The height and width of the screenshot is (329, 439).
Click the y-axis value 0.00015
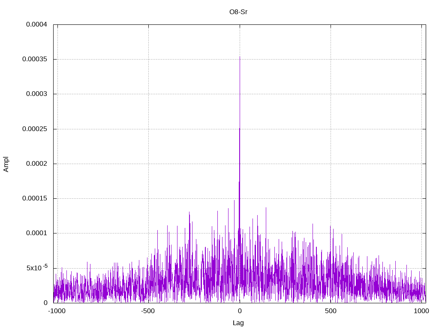tap(35, 198)
